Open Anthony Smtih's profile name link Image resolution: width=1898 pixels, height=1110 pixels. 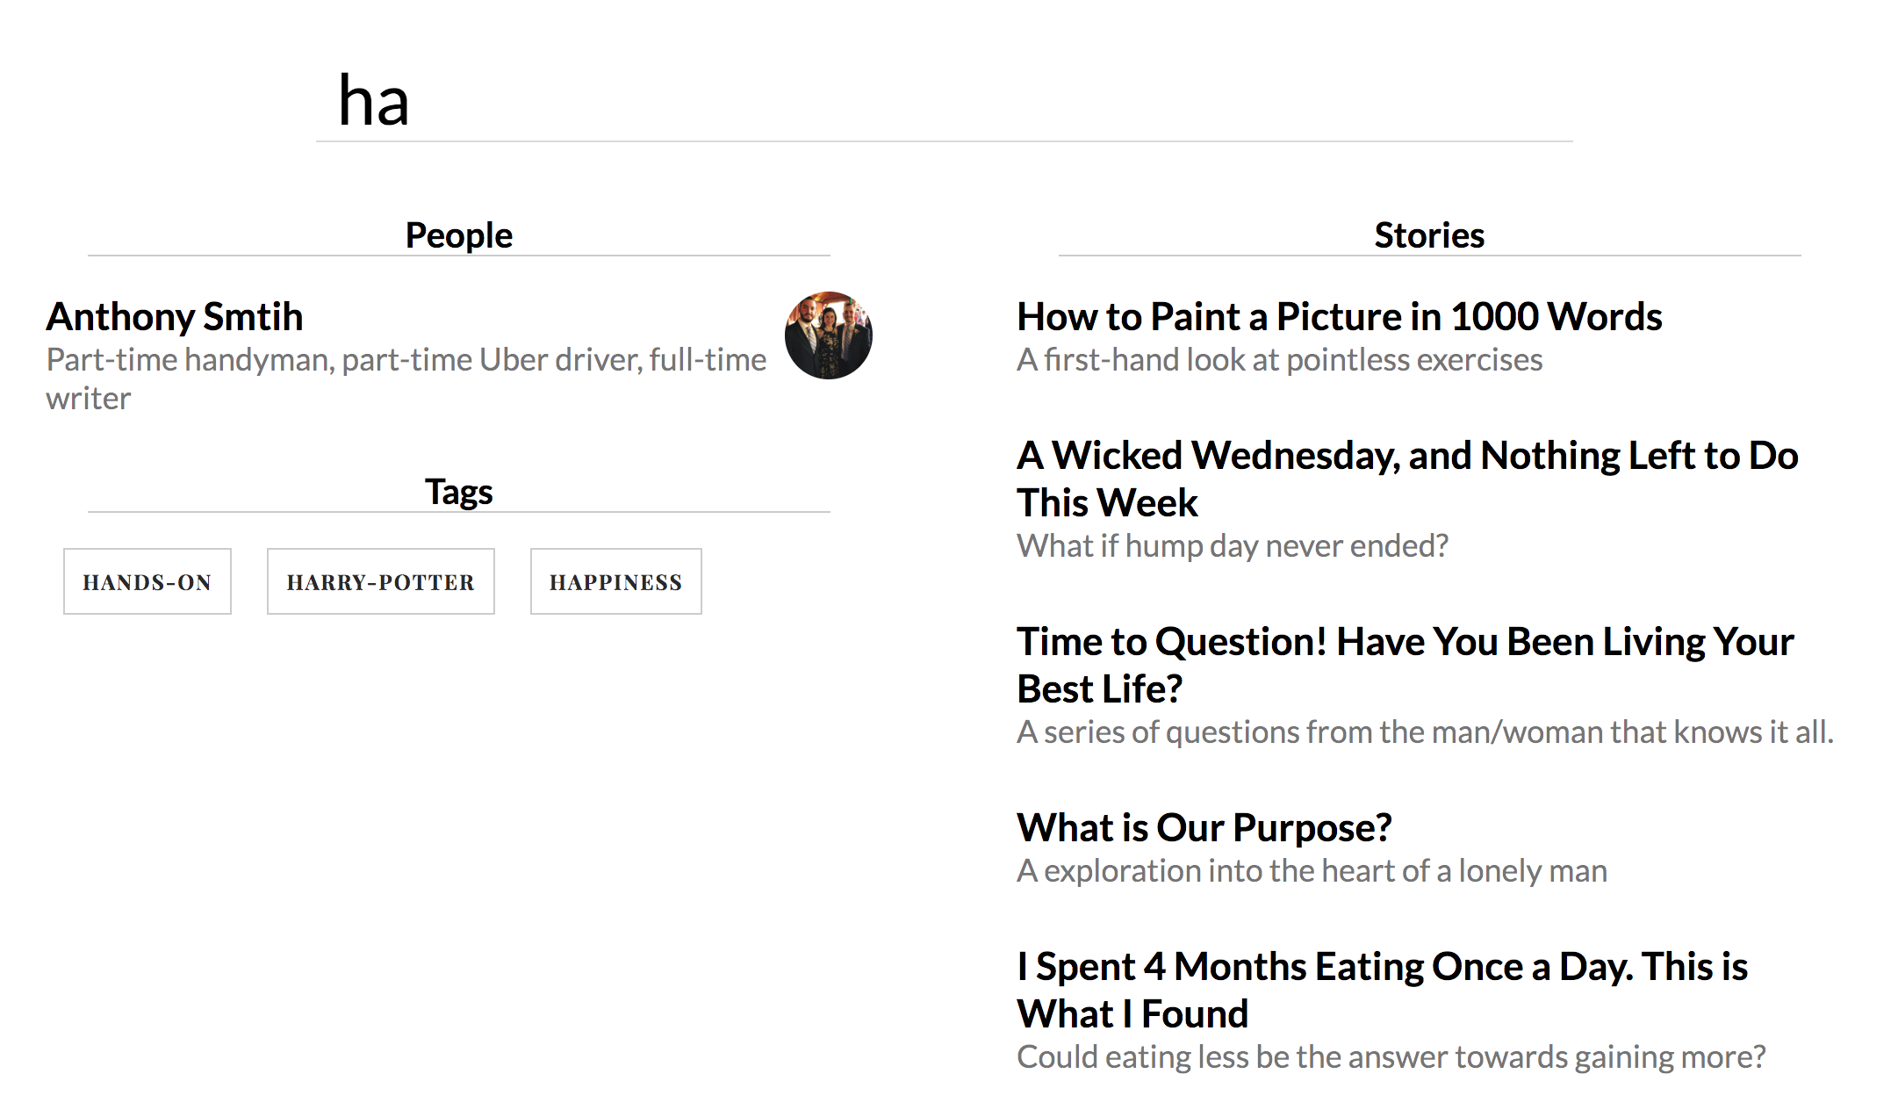coord(175,317)
